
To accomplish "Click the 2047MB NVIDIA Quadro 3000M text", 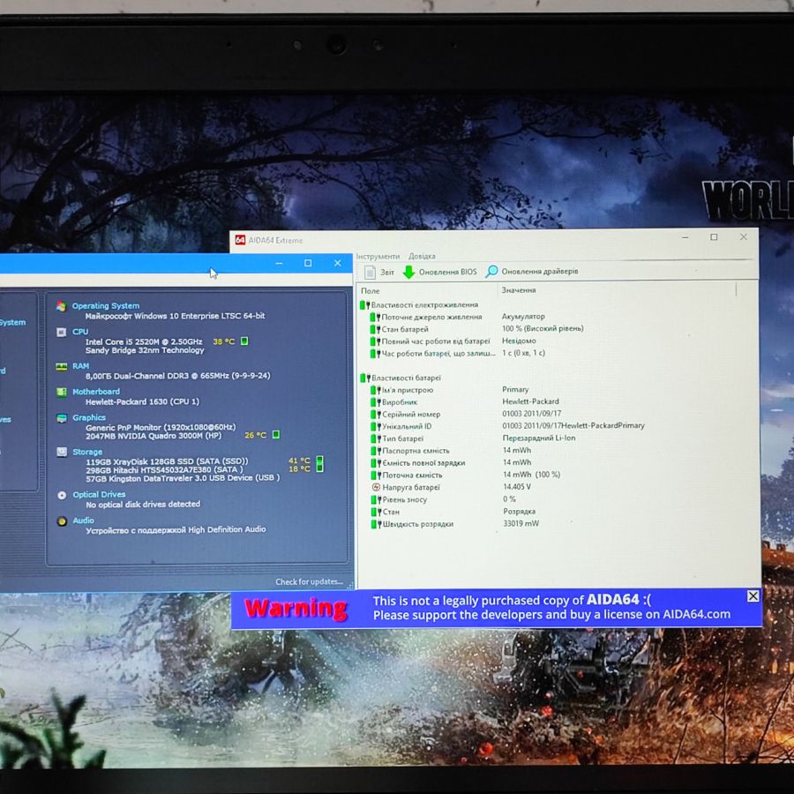I will point(154,436).
